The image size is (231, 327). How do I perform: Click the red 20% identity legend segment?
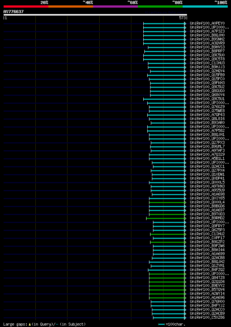click(x=26, y=7)
